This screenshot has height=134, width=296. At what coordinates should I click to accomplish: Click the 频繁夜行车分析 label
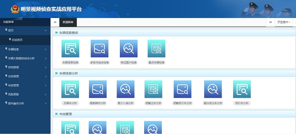tap(183, 103)
